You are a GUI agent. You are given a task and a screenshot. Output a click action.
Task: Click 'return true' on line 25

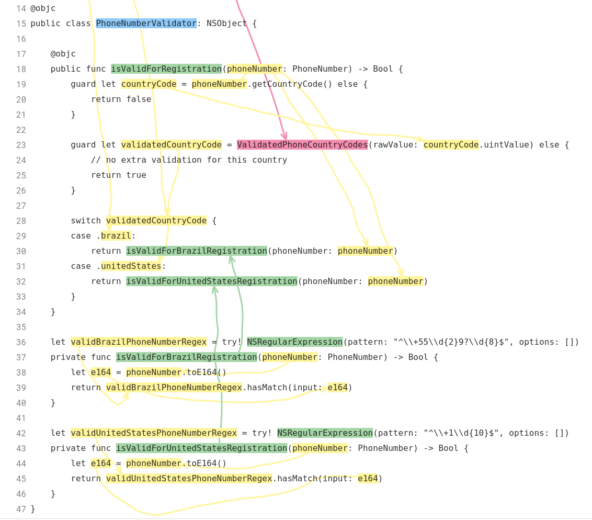point(119,175)
